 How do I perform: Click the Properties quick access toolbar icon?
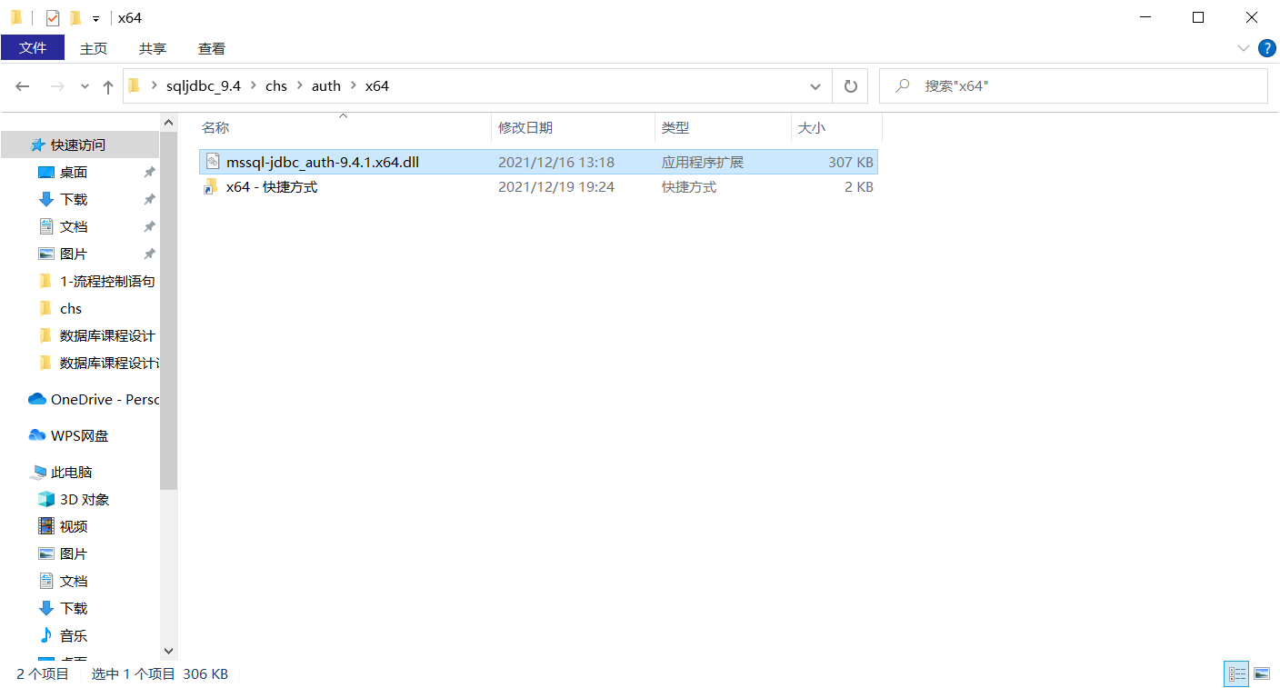[x=53, y=17]
